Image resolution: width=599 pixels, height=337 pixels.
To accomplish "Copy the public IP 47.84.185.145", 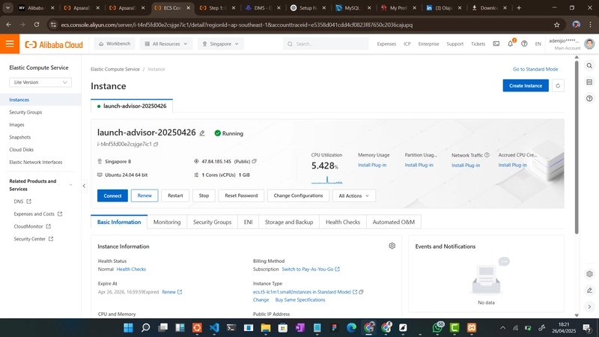I will [x=255, y=161].
